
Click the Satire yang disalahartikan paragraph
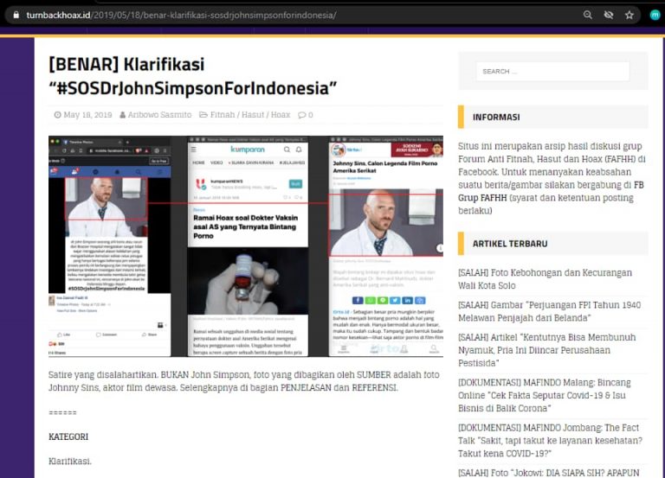(x=244, y=381)
